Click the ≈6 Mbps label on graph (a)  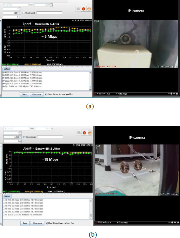[x=49, y=36]
